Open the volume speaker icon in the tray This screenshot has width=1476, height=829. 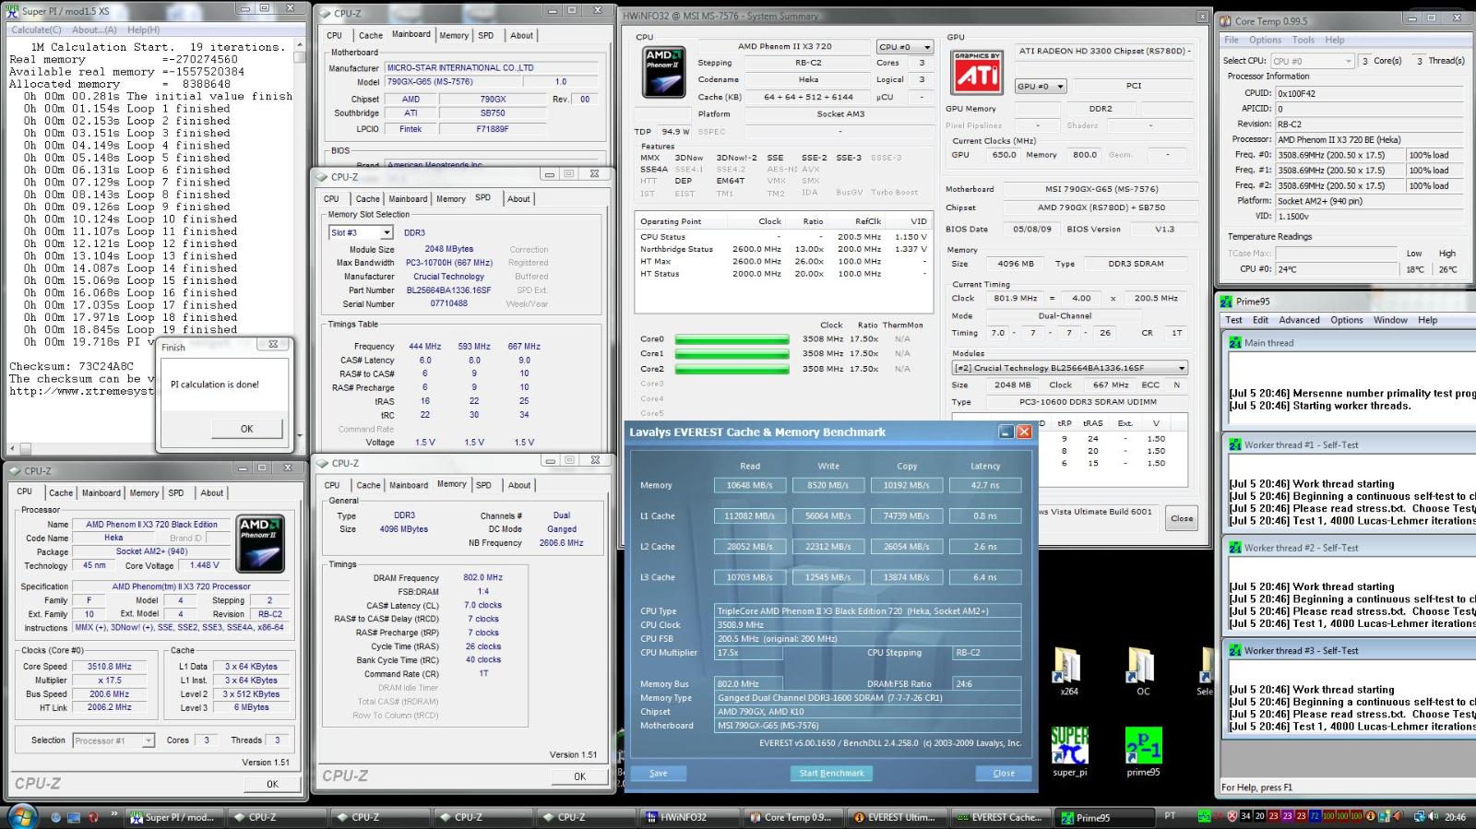pyautogui.click(x=1433, y=816)
